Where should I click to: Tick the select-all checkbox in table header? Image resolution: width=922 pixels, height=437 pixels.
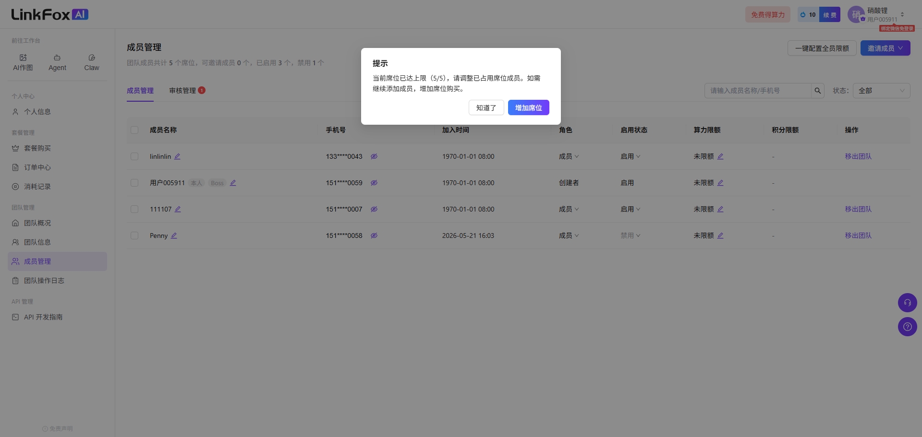(x=134, y=130)
